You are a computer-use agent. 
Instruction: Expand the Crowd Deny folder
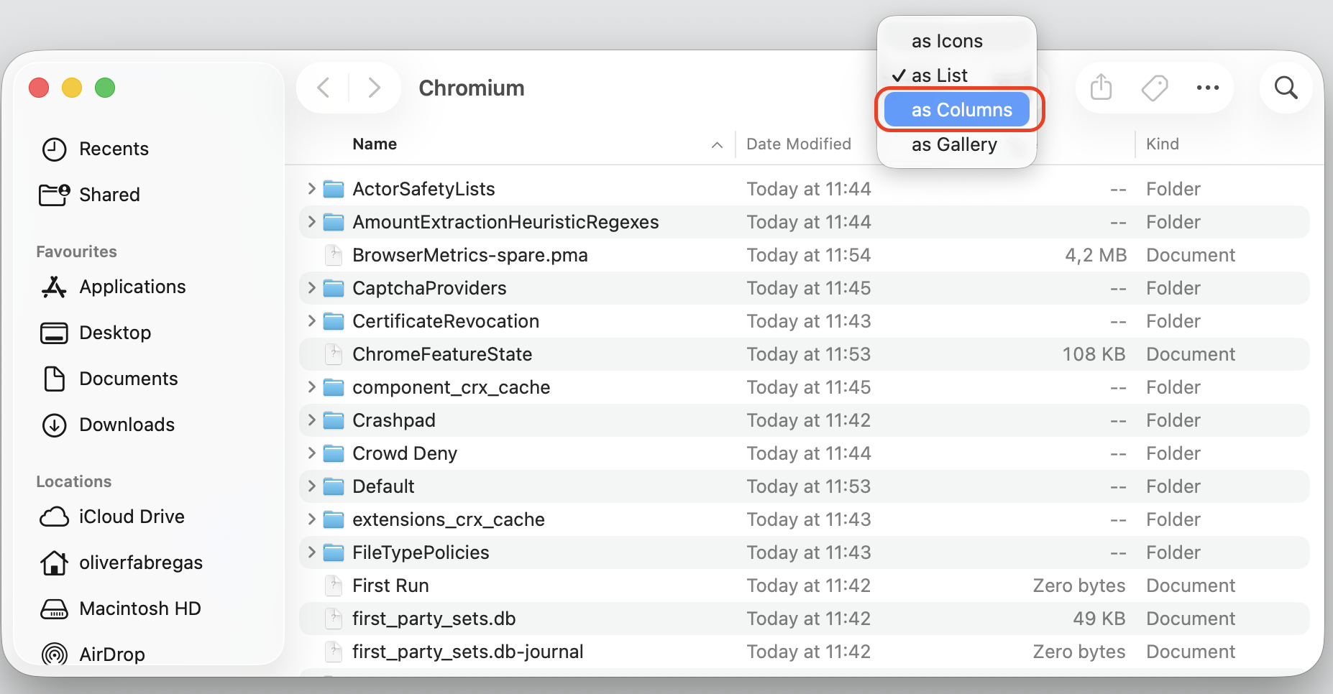click(x=311, y=453)
